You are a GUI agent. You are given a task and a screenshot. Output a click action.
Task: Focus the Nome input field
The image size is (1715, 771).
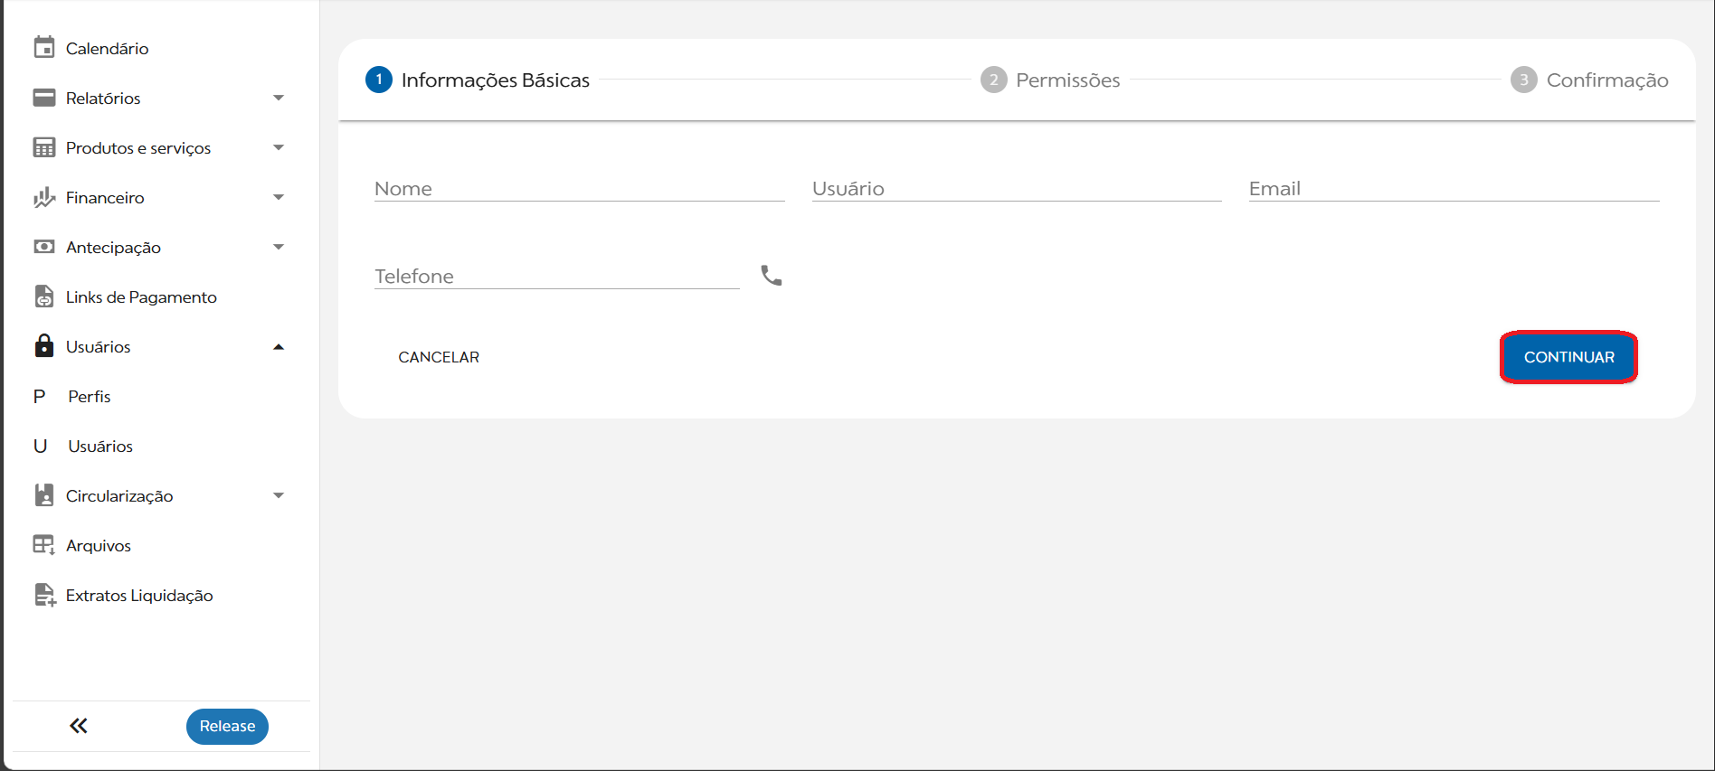coord(579,189)
